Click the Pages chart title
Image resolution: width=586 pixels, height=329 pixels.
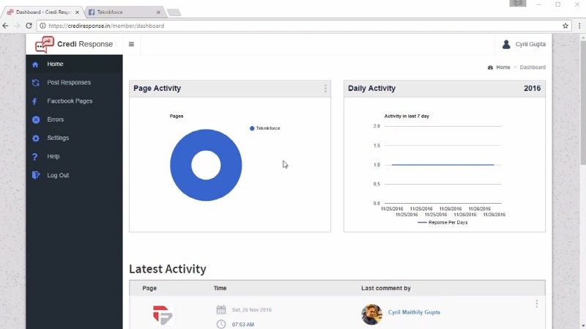(177, 117)
